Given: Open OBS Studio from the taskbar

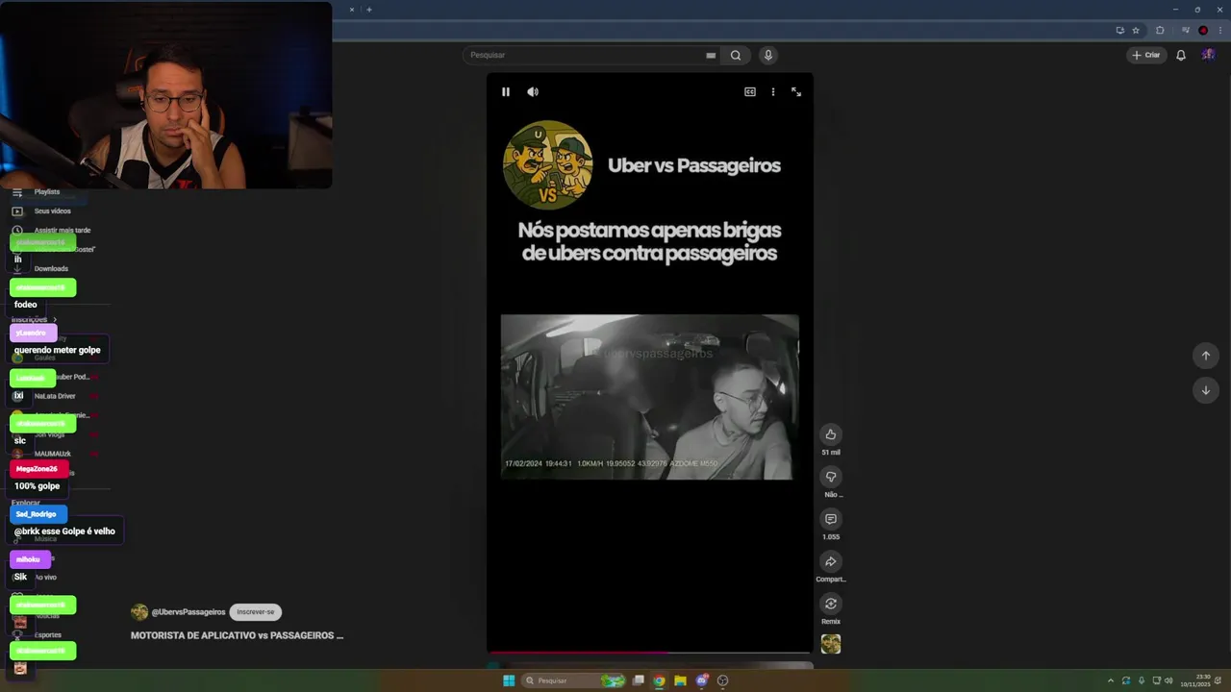Looking at the screenshot, I should (x=722, y=680).
